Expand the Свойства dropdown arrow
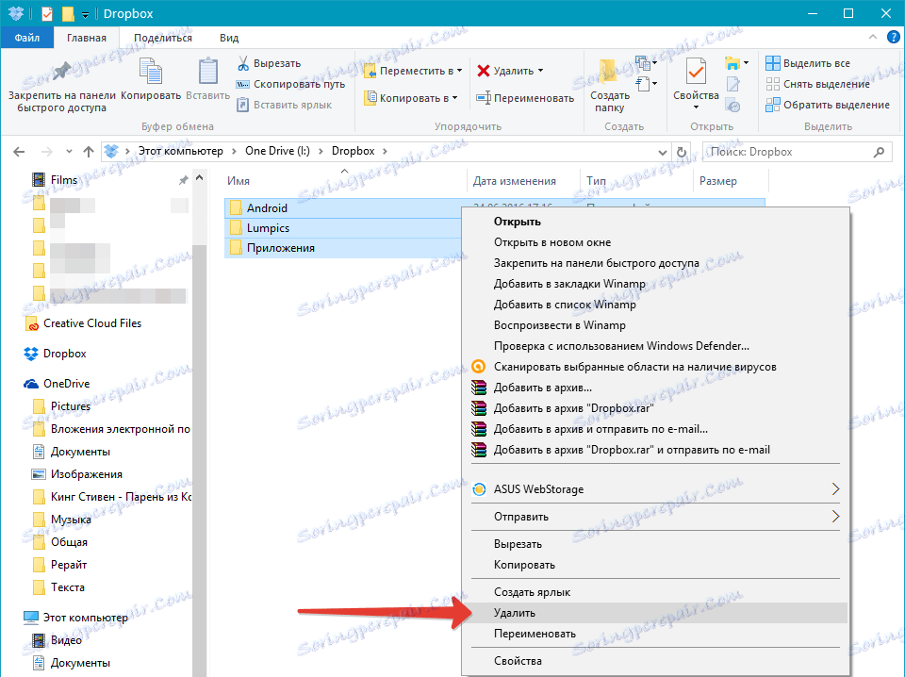Screen dimensions: 905x677 coord(696,107)
